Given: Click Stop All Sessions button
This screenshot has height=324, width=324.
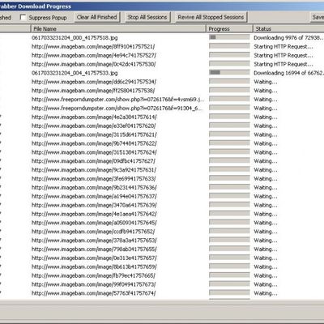Looking at the screenshot, I should click(147, 17).
